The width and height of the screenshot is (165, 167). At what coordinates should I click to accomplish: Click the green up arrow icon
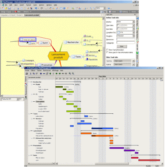click(x=50, y=73)
